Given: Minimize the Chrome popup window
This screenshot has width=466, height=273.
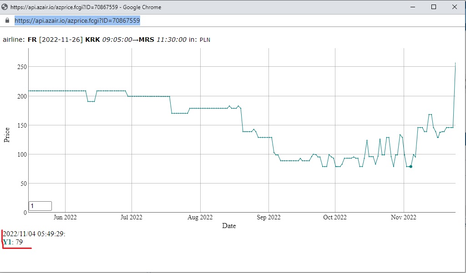Looking at the screenshot, I should coord(413,7).
